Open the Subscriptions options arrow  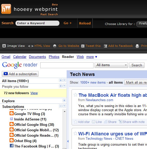[x=65, y=106]
